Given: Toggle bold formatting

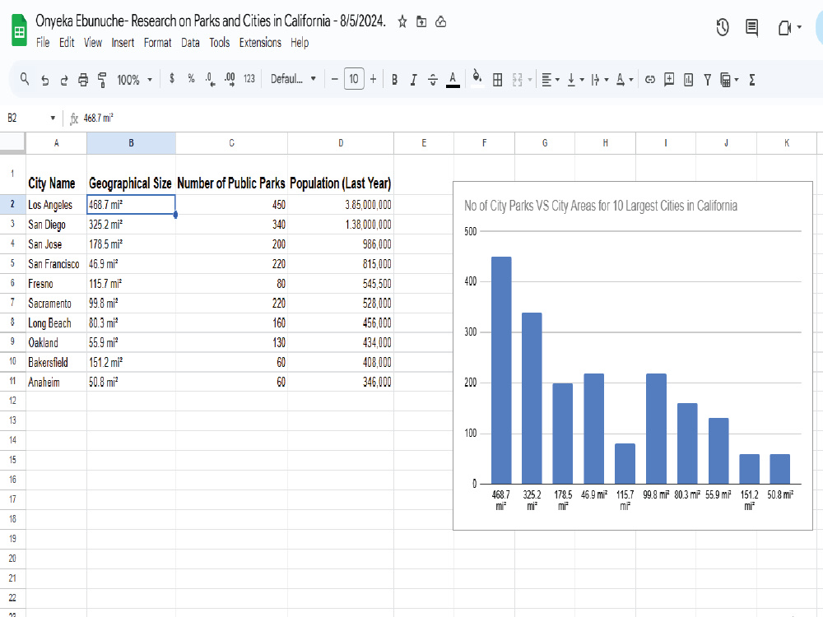Looking at the screenshot, I should tap(393, 79).
